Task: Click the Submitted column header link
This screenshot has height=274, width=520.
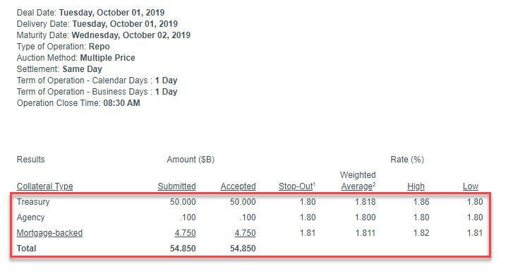Action: point(177,186)
